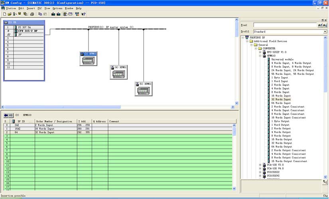Select the (5) KPM61 slave device icon

tap(143, 89)
